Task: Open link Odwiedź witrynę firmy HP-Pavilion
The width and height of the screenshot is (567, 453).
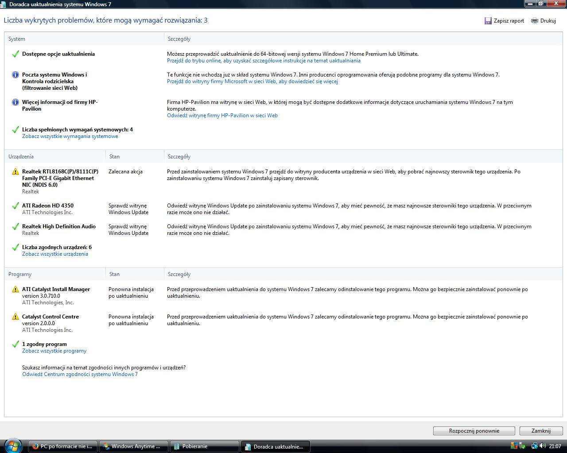Action: point(222,115)
